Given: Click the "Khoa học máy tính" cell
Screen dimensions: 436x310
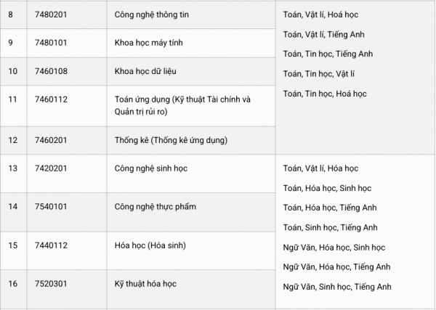Looking at the screenshot, I should [148, 43].
